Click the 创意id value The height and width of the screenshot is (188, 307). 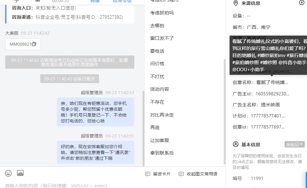(x=268, y=127)
